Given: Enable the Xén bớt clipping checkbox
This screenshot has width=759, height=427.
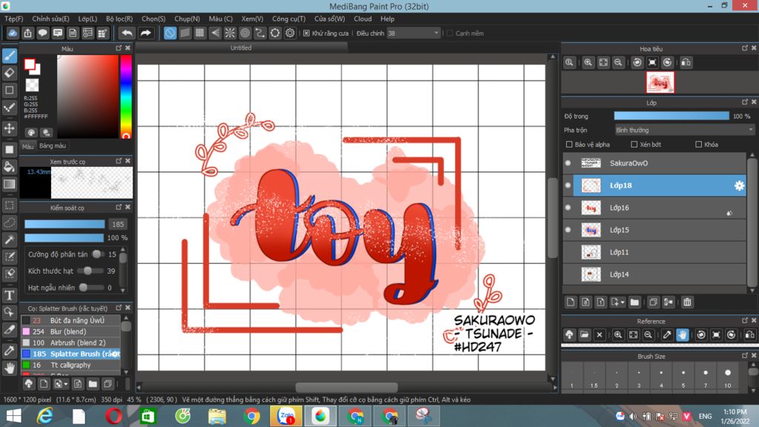Looking at the screenshot, I should click(634, 145).
